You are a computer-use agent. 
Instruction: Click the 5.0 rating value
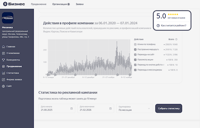click(x=161, y=16)
